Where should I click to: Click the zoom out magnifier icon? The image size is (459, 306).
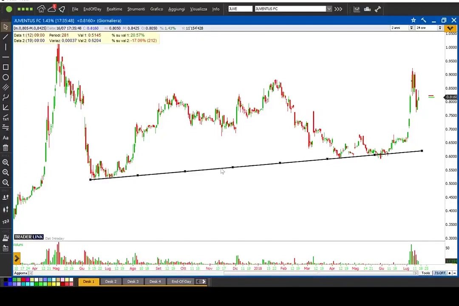(6, 183)
